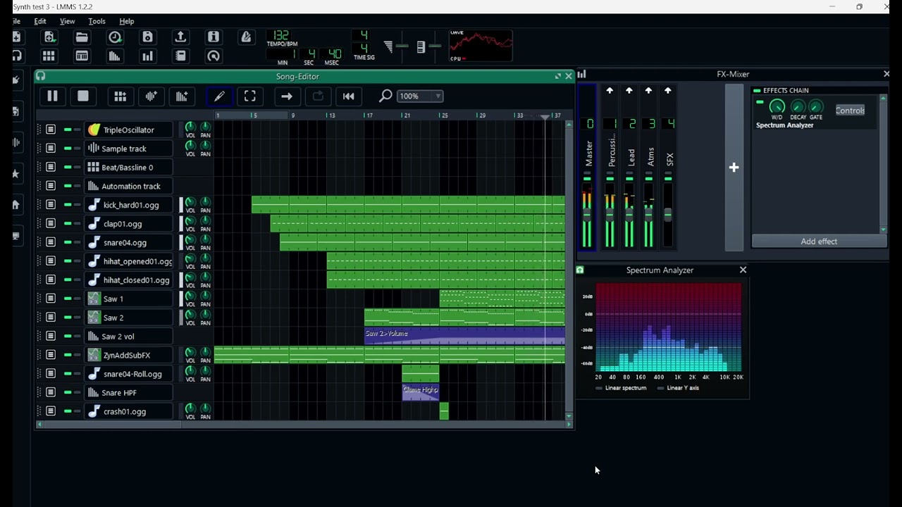Open the Beat+Bassline Editor grid icon

[x=49, y=56]
